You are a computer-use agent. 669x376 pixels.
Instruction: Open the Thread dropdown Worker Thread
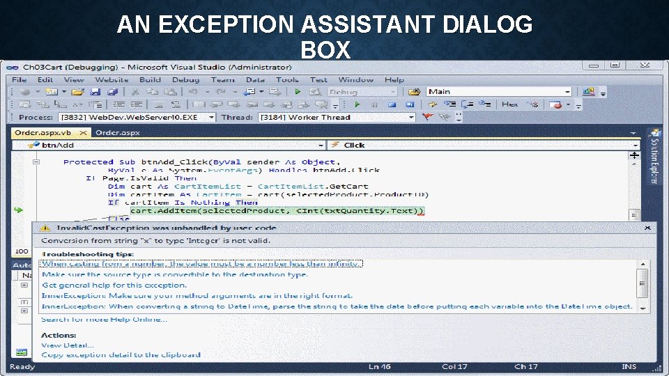point(411,117)
